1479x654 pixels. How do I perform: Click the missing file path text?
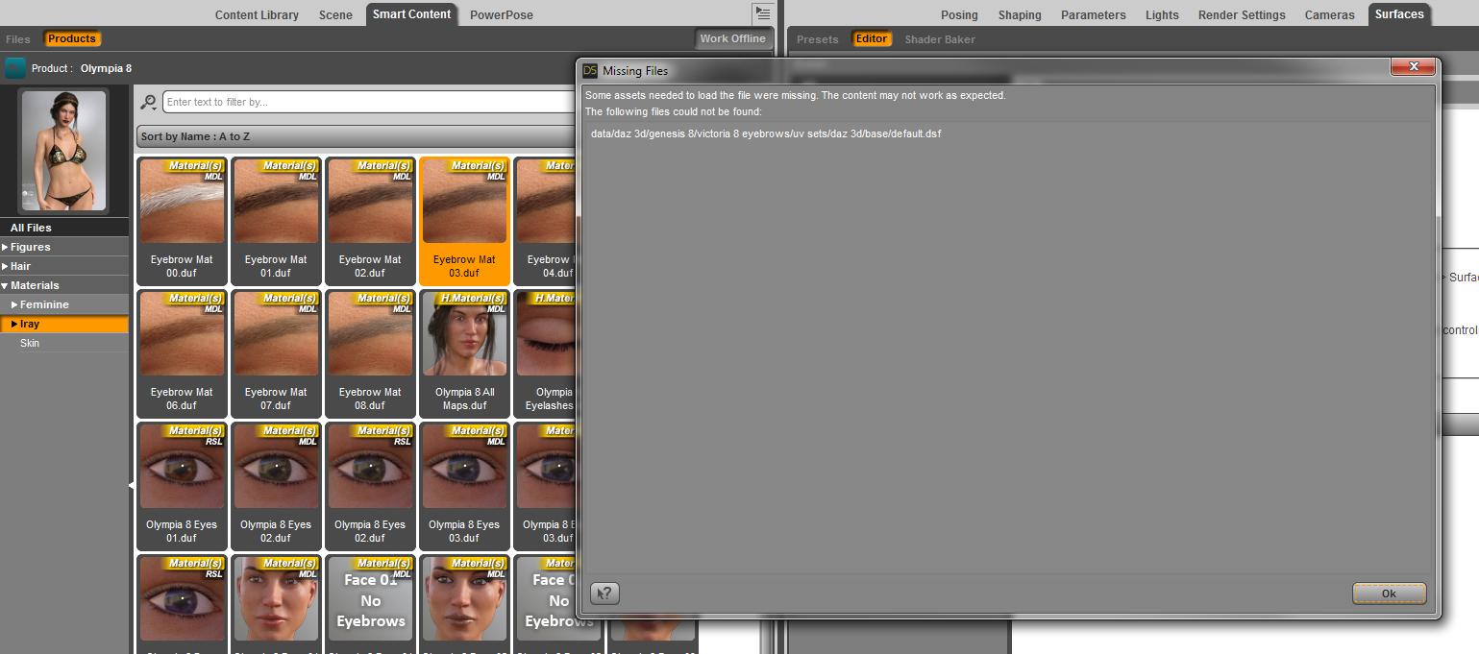pyautogui.click(x=766, y=133)
